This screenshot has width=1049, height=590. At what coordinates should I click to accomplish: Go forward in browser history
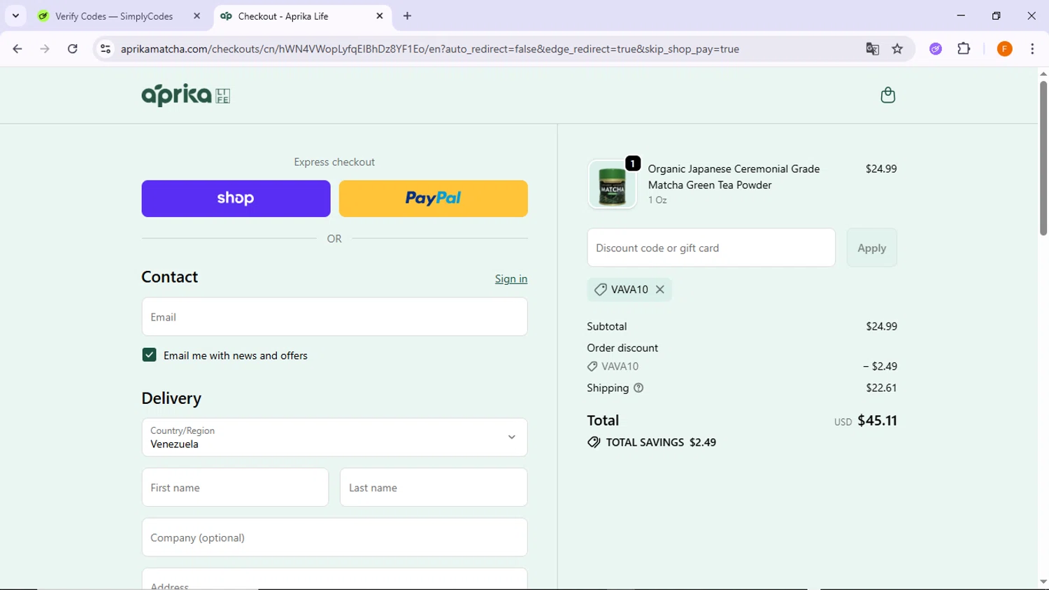[45, 49]
